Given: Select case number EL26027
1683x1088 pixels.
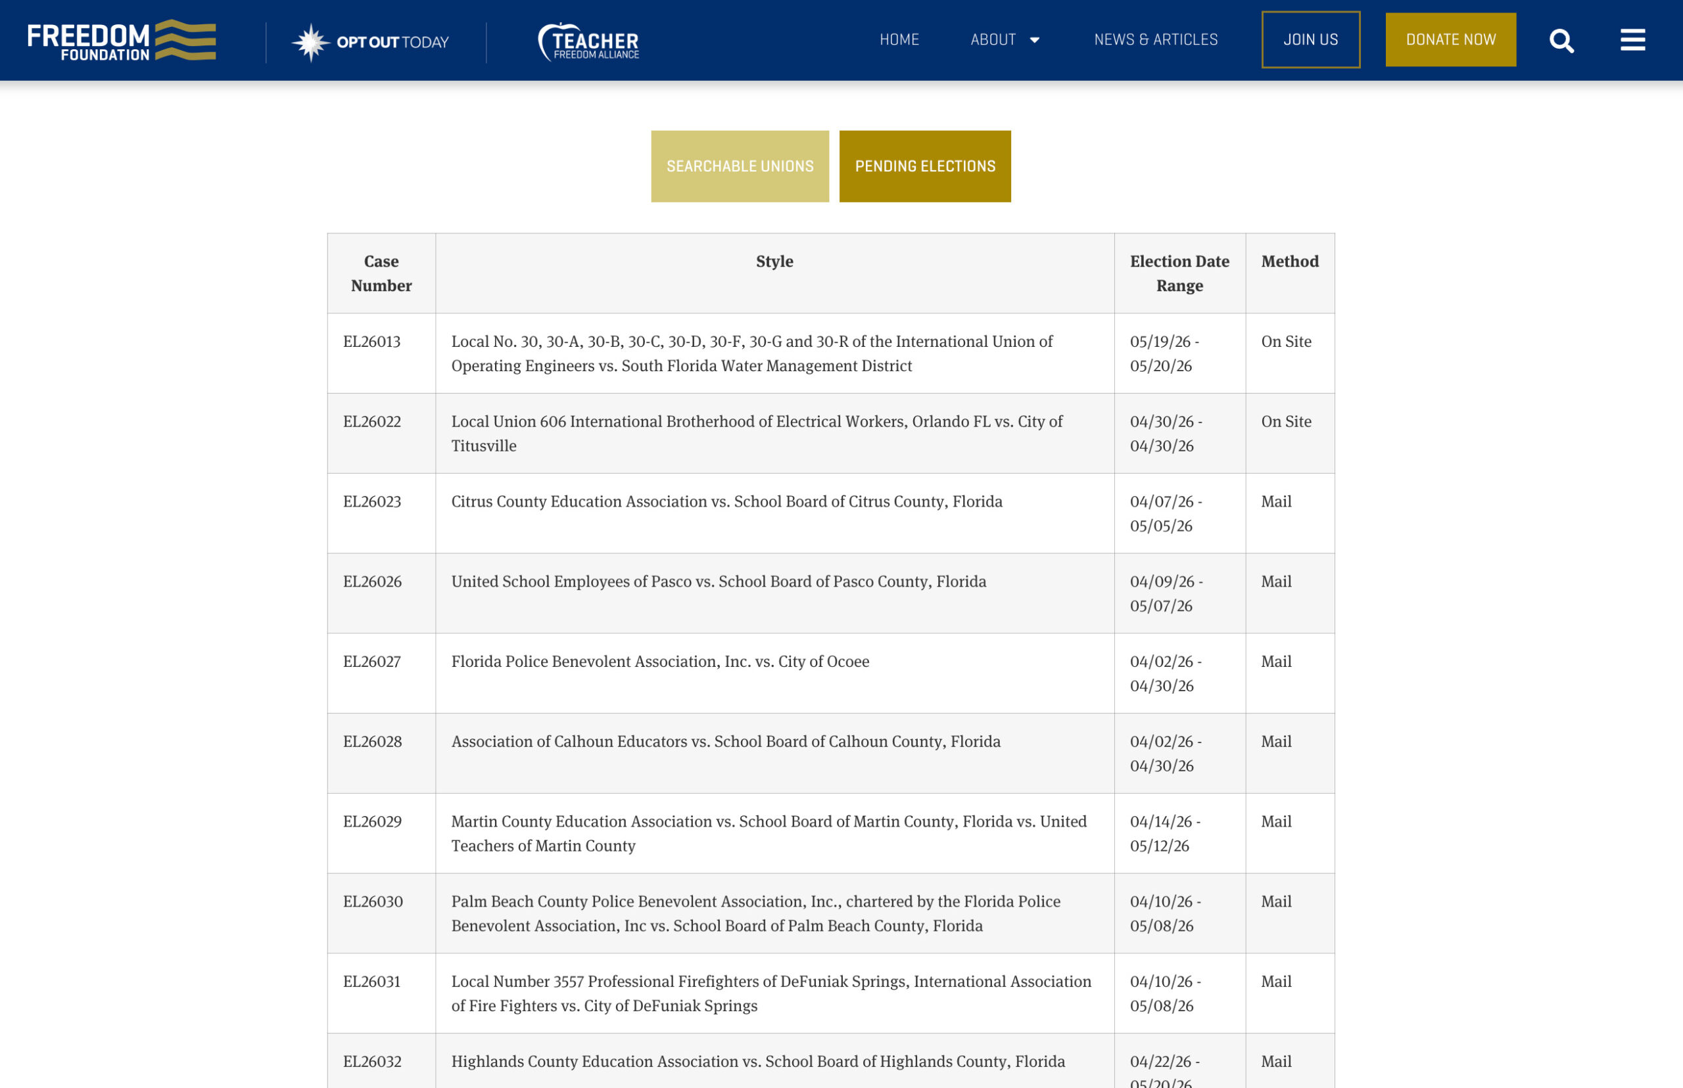Looking at the screenshot, I should 372,662.
